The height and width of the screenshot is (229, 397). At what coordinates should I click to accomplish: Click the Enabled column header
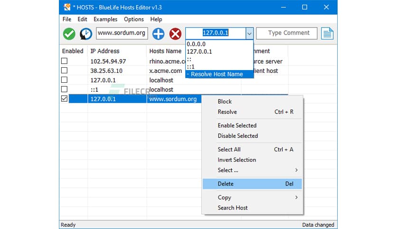click(73, 51)
